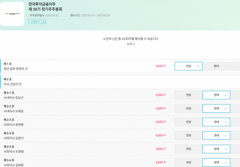Click the 한국투자금융지주 company title

42,4
